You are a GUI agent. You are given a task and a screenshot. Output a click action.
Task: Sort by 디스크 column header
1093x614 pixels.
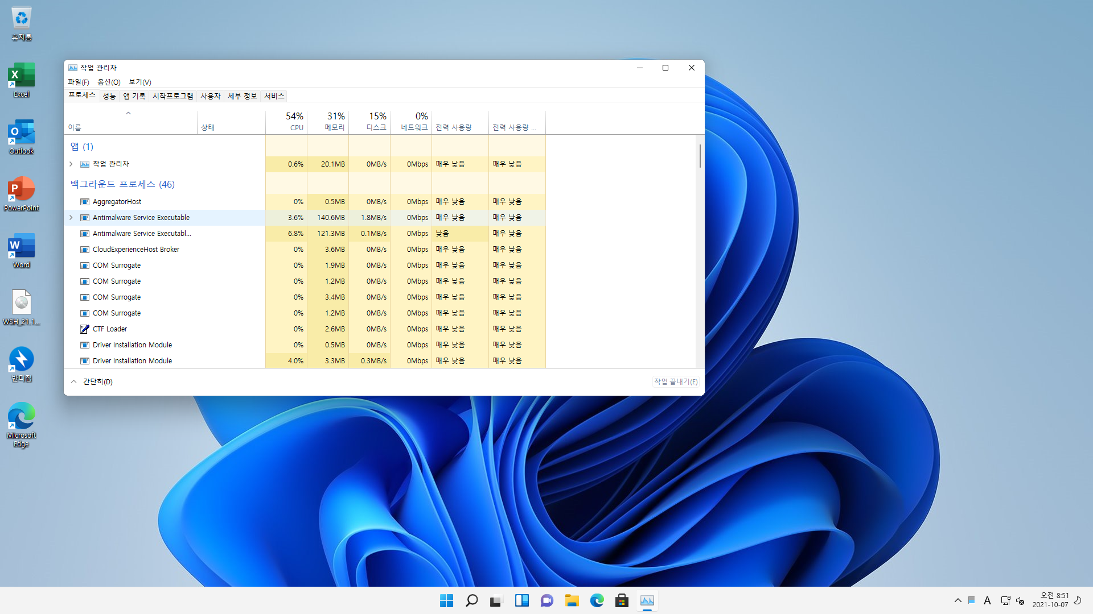pyautogui.click(x=369, y=122)
